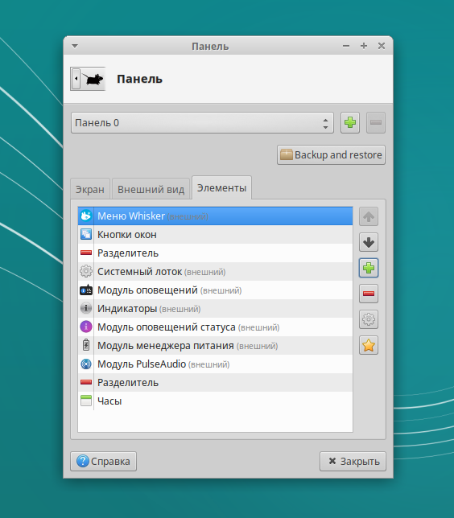The width and height of the screenshot is (454, 518).
Task: Click the grey minus remove panel button
Action: (x=376, y=122)
